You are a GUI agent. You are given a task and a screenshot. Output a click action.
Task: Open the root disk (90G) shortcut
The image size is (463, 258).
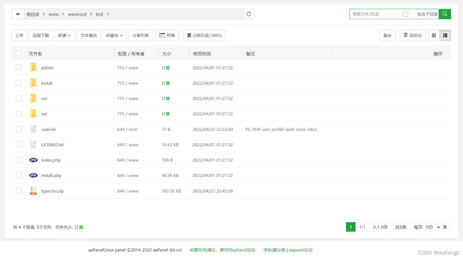tap(204, 35)
